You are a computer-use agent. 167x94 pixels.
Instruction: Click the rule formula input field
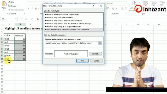[x=71, y=43]
